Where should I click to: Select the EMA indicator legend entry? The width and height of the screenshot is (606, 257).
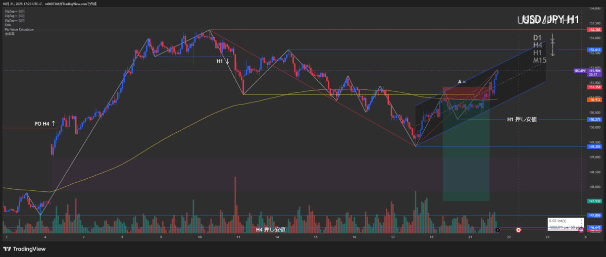click(8, 25)
